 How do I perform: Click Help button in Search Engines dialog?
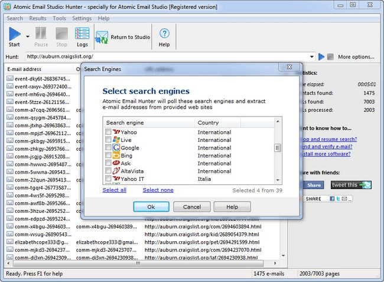click(x=232, y=207)
